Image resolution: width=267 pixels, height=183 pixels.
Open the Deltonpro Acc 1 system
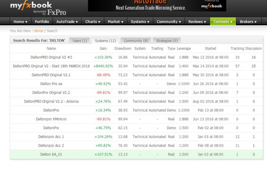(51, 137)
